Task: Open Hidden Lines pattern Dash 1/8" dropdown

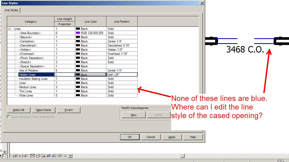Action: [122, 75]
